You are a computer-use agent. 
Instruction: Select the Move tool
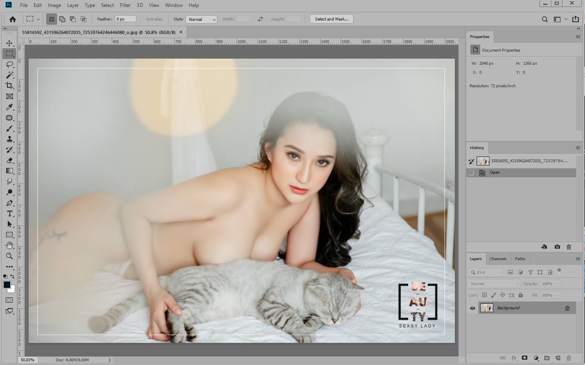9,43
